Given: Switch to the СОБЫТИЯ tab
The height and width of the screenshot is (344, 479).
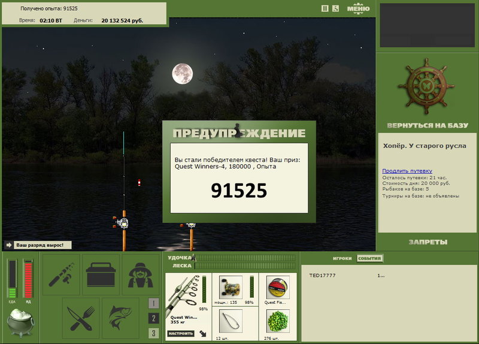Looking at the screenshot, I should pyautogui.click(x=369, y=258).
